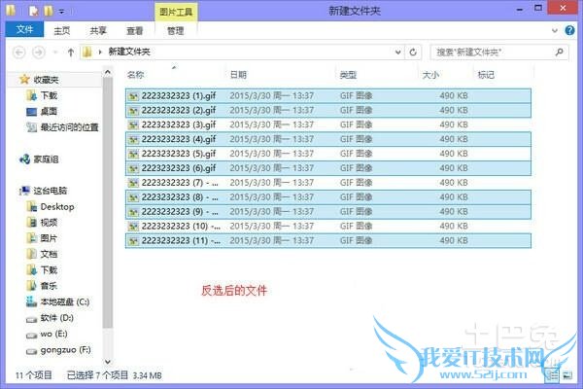Viewport: 583px width, 389px height.
Task: Select file 2223232323 (6).gif
Action: tap(328, 168)
